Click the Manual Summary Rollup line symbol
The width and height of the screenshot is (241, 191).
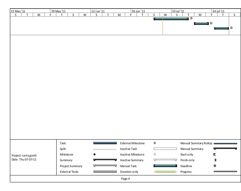225,144
